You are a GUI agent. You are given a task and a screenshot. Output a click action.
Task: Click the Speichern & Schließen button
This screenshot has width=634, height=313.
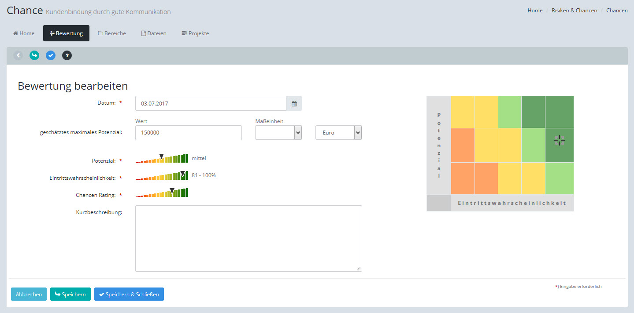click(129, 294)
